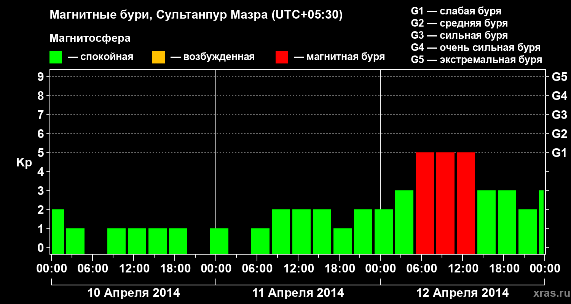Click the red 'магнитная буря' legend swatch
The height and width of the screenshot is (304, 571).
pyautogui.click(x=282, y=57)
